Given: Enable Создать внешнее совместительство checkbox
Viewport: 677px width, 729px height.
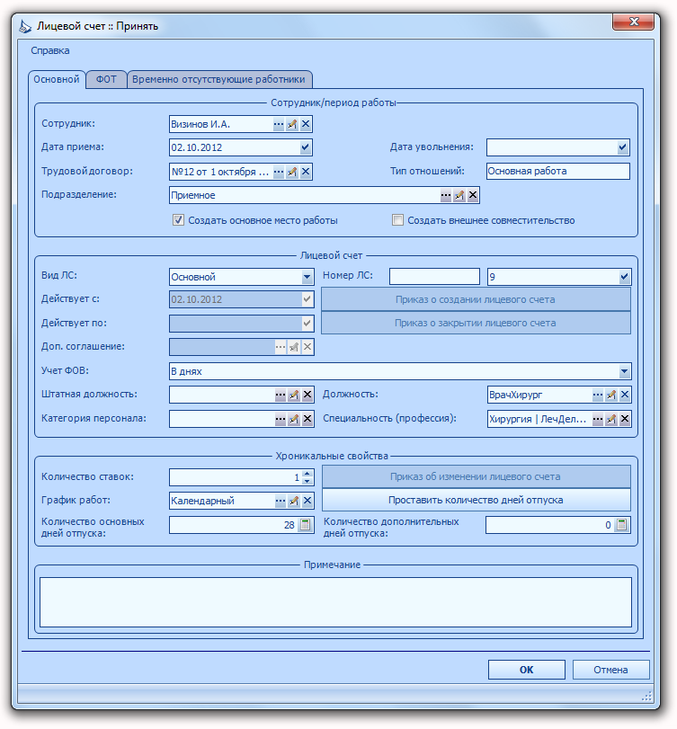Looking at the screenshot, I should pyautogui.click(x=397, y=220).
